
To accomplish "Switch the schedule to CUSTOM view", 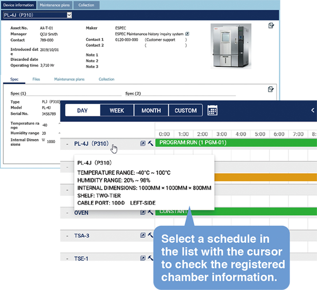I will coord(186,110).
